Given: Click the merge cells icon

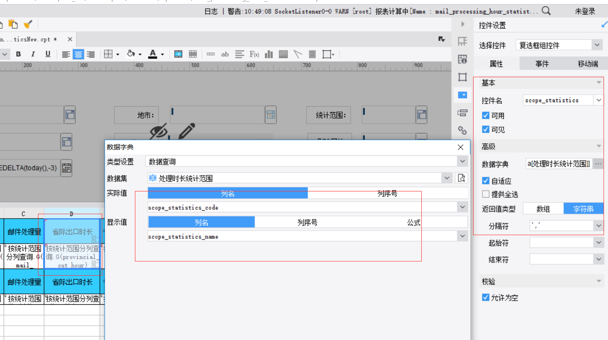Looking at the screenshot, I should [x=178, y=54].
